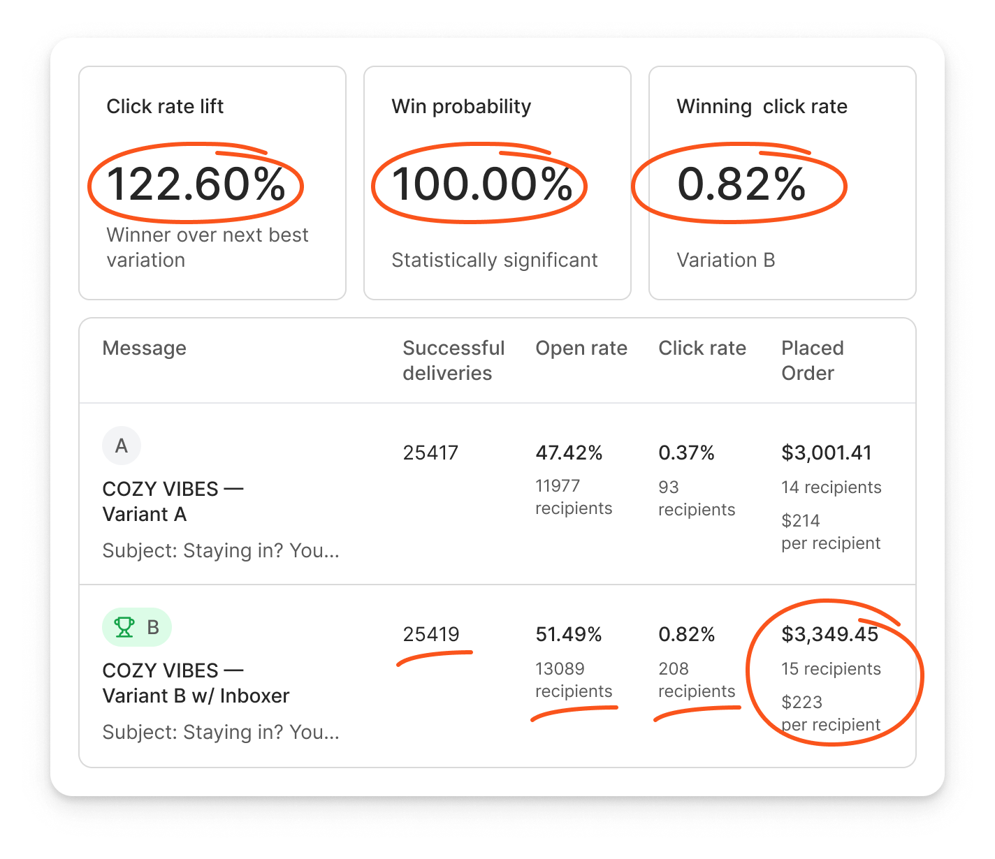The image size is (995, 859).
Task: Click the Winning click rate 0.82% value
Action: tap(741, 184)
